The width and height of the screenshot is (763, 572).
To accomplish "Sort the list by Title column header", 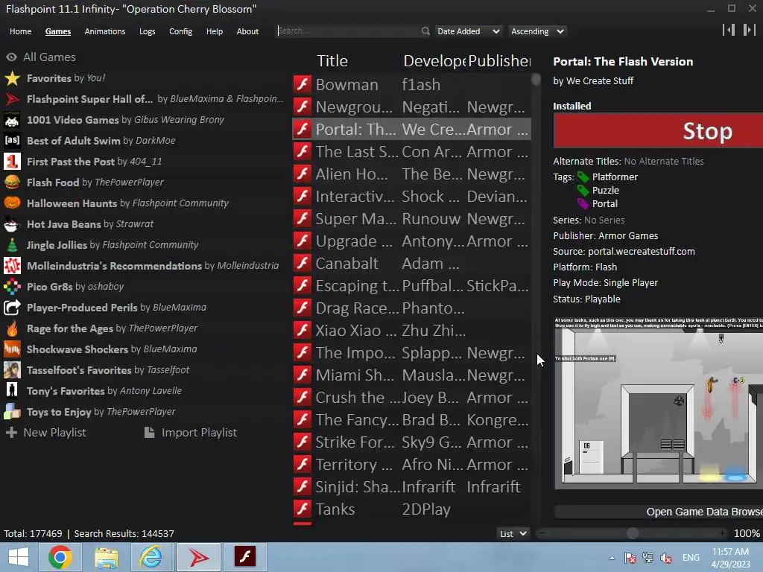I will point(332,61).
